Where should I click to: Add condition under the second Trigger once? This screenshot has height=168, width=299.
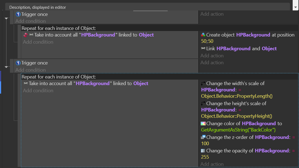click(x=31, y=70)
